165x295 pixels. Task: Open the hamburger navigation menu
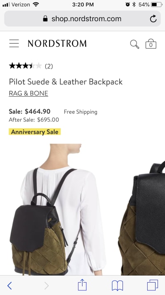click(x=14, y=44)
